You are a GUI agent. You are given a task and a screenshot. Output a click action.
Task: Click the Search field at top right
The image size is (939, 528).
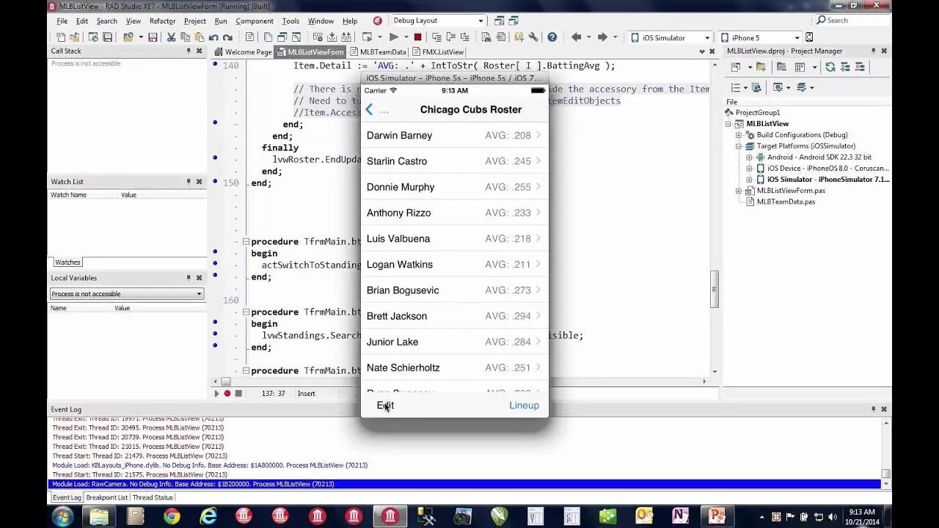point(852,21)
